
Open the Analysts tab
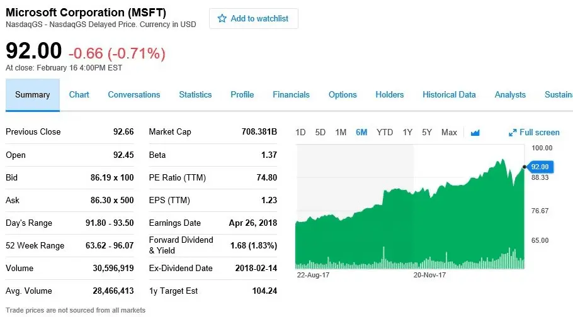pyautogui.click(x=510, y=95)
